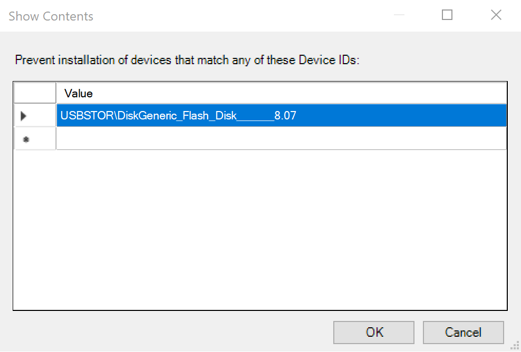Select the USBSTOR\DiskGeneric_Flash_Disk value cell
521x352 pixels.
pos(178,116)
